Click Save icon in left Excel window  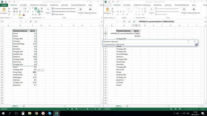6,2
